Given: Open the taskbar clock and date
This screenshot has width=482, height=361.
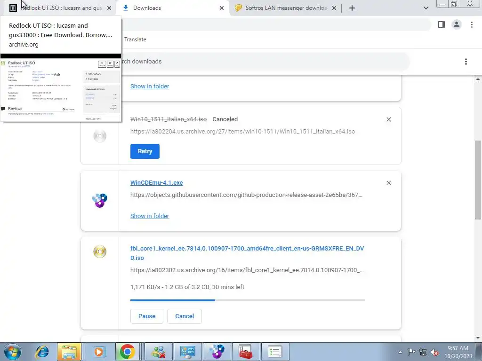Looking at the screenshot, I should [x=458, y=352].
